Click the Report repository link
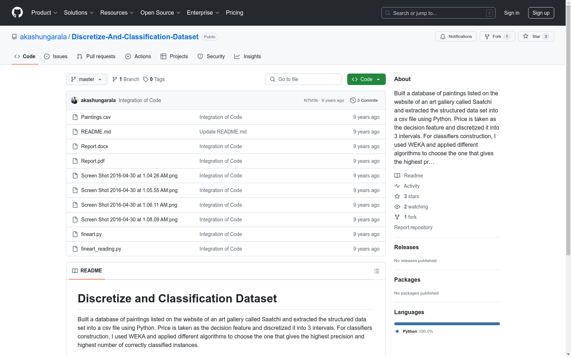 coord(413,227)
